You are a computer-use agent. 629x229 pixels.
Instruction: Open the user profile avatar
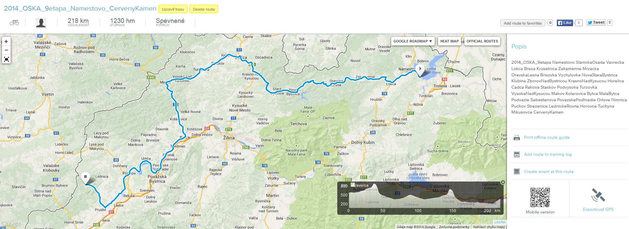click(41, 23)
